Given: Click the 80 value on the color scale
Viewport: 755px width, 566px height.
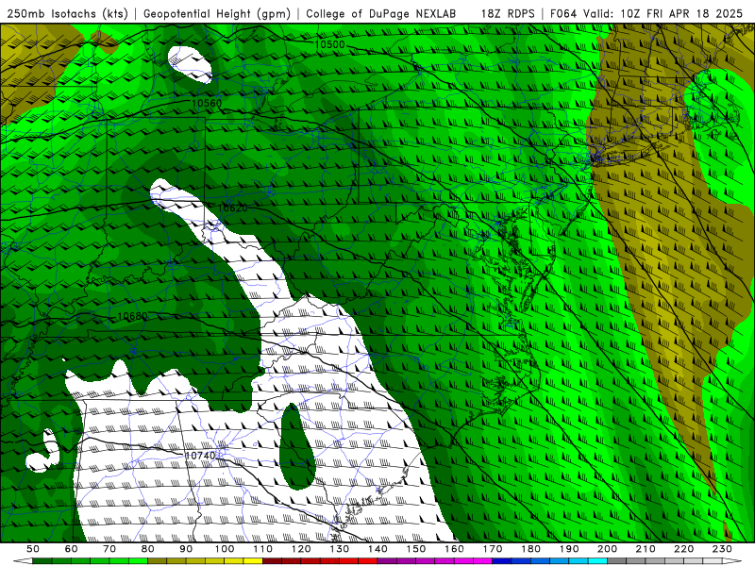Looking at the screenshot, I should (148, 549).
